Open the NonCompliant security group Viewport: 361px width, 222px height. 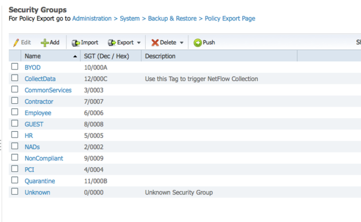[44, 158]
